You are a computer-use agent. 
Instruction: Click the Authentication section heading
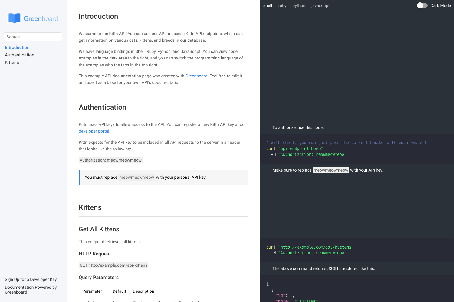(x=103, y=107)
